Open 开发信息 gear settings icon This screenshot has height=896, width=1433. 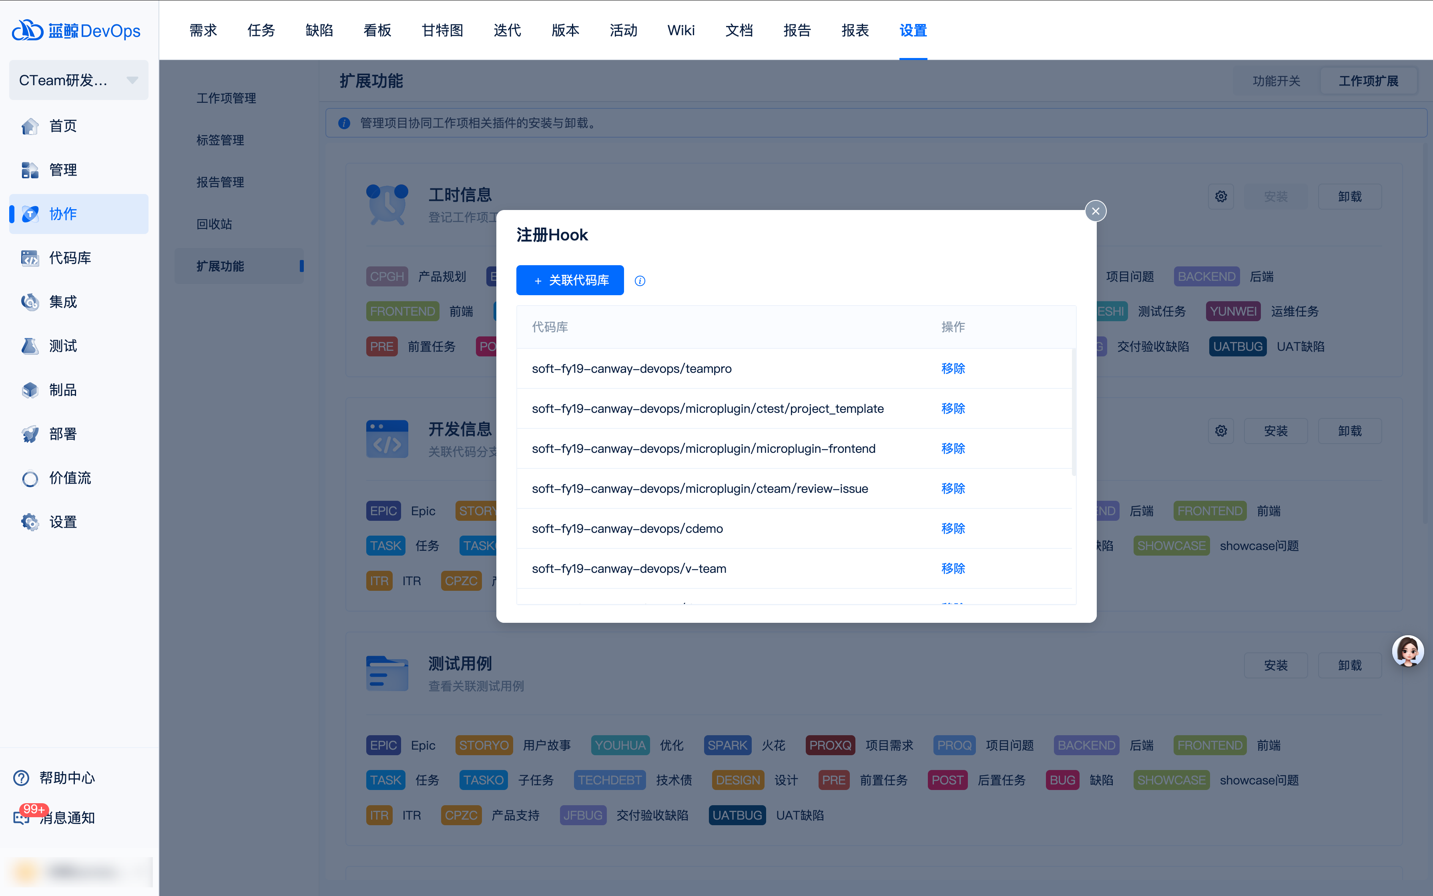[x=1221, y=431]
